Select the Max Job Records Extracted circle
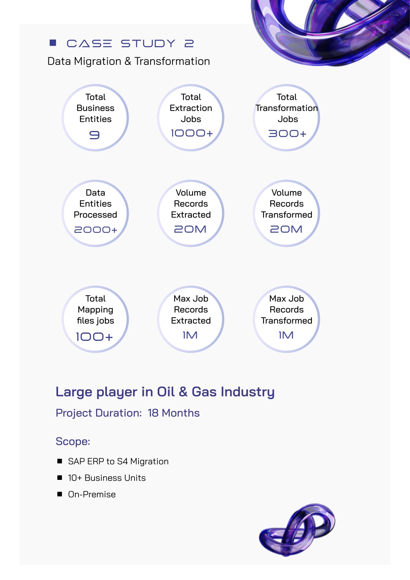The image size is (410, 580). coord(191,319)
